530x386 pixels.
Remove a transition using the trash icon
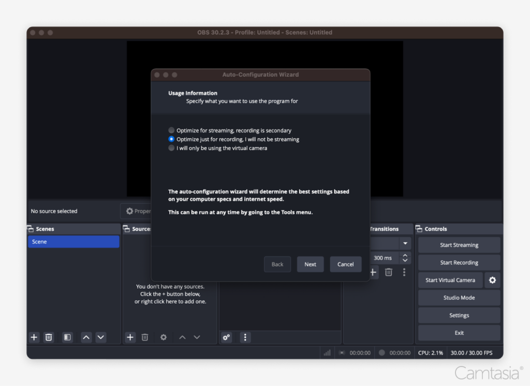coord(388,272)
